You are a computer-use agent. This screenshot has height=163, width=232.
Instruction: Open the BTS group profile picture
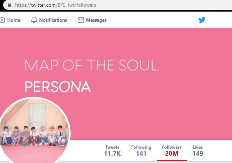[34, 130]
